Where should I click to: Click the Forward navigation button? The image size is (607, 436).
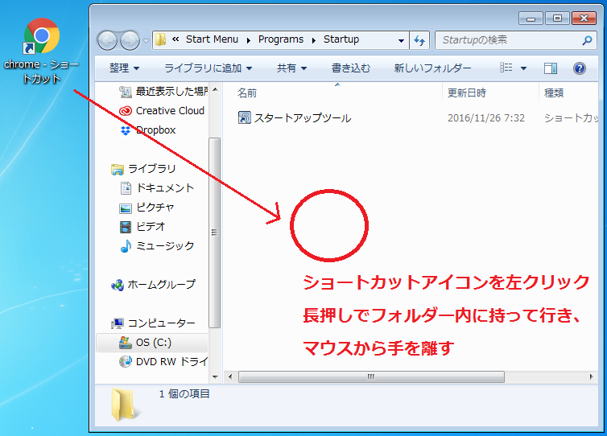130,40
